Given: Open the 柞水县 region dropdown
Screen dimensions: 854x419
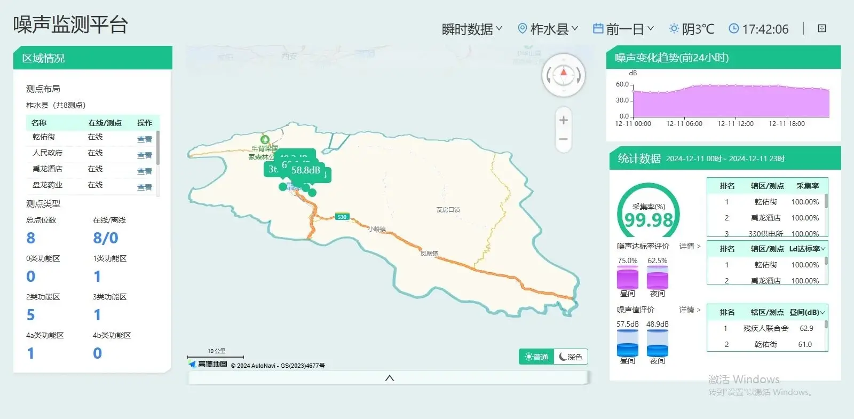Looking at the screenshot, I should (x=554, y=29).
